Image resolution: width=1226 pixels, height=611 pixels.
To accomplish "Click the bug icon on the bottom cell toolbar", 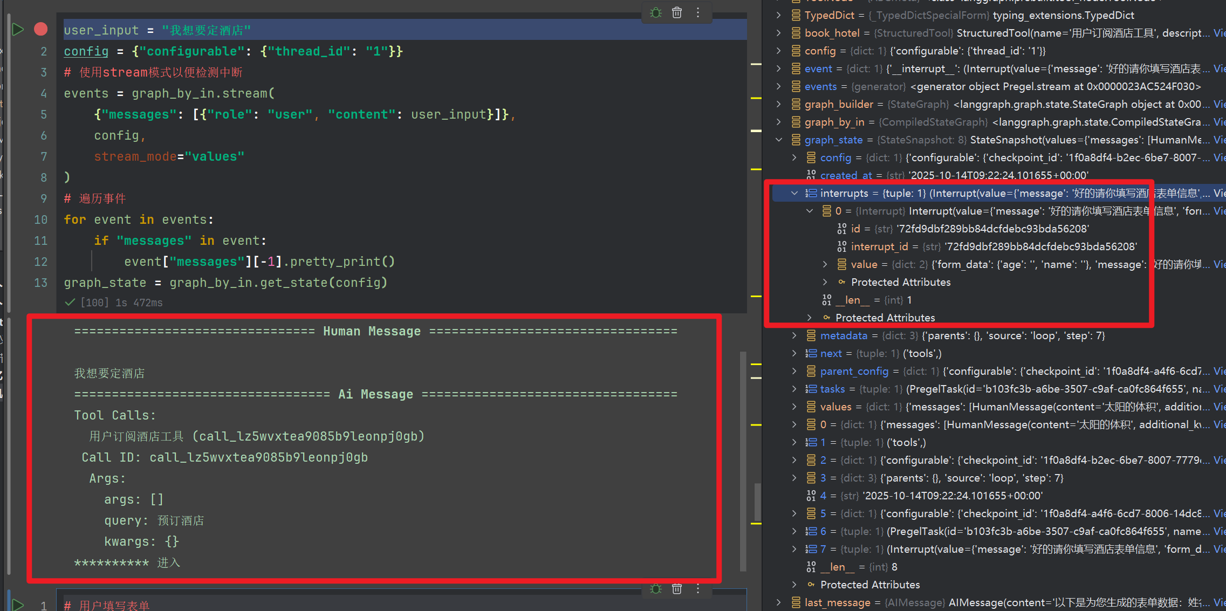I will pos(656,589).
